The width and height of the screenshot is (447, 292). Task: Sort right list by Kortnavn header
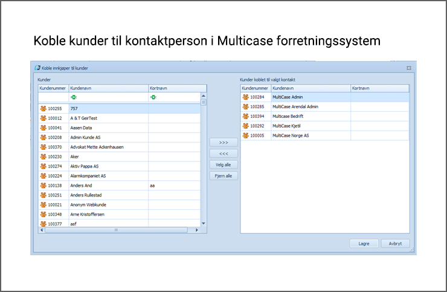[380, 88]
